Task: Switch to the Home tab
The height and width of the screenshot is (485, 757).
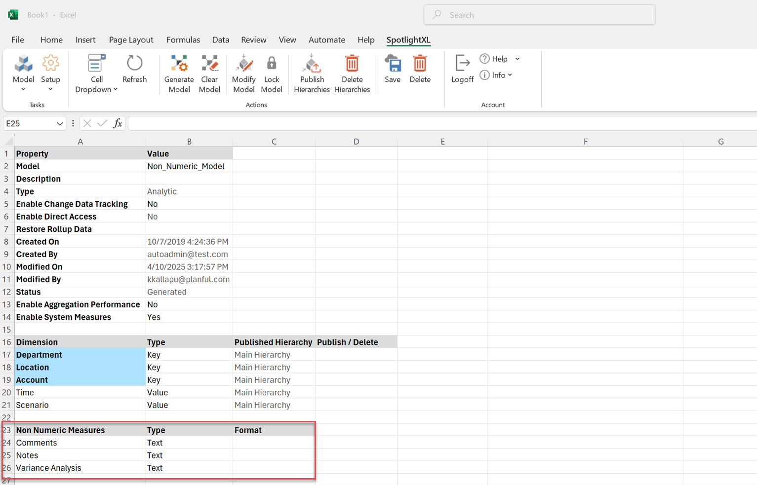Action: [x=51, y=40]
